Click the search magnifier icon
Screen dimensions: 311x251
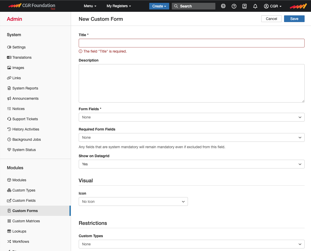point(176,6)
